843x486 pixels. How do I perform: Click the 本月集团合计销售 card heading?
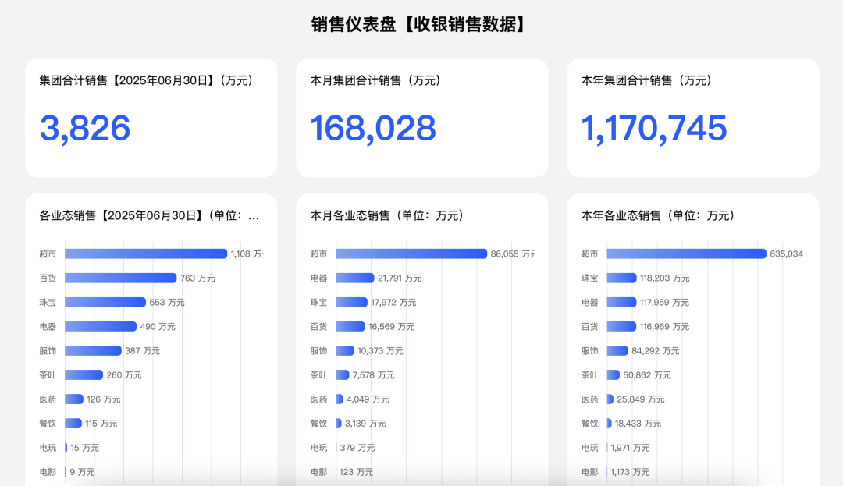click(x=375, y=80)
